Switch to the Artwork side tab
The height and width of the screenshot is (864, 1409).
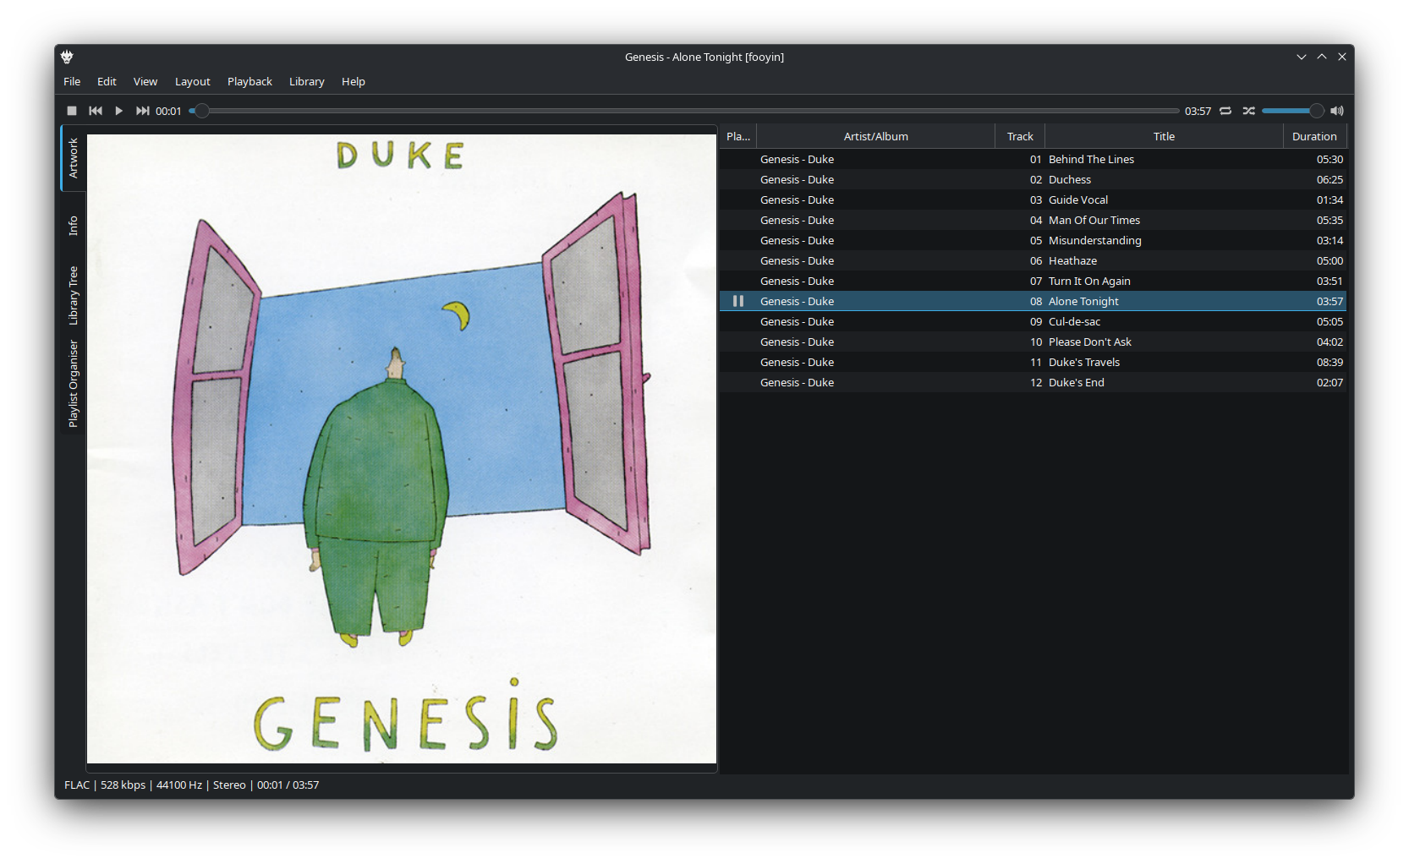coord(73,158)
